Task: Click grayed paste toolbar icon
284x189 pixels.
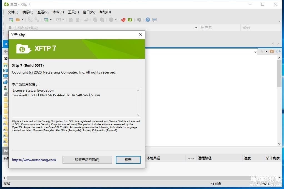Action: click(x=102, y=20)
